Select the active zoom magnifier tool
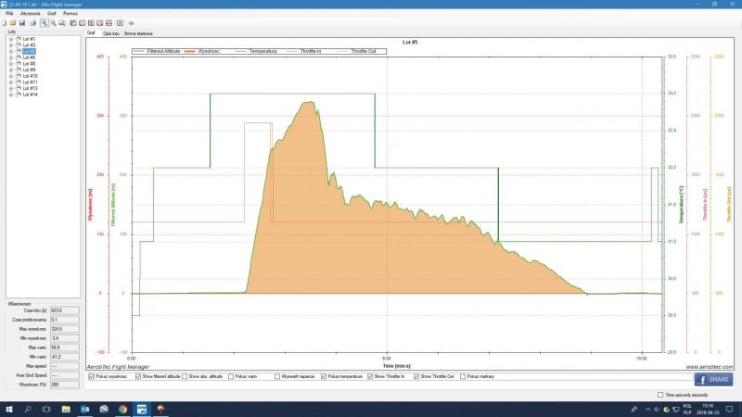This screenshot has width=742, height=417. coord(45,22)
